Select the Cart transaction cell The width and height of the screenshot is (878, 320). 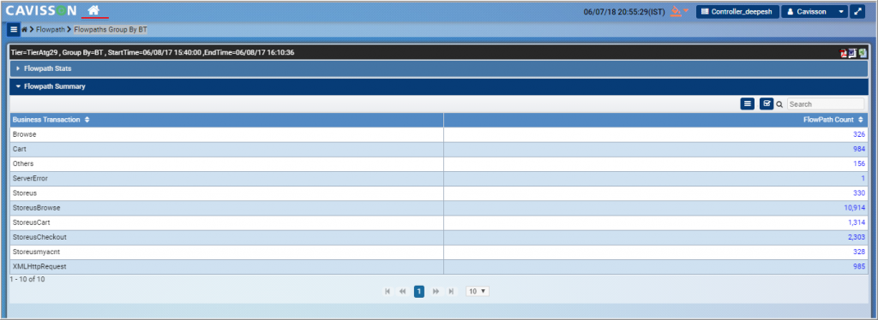226,150
